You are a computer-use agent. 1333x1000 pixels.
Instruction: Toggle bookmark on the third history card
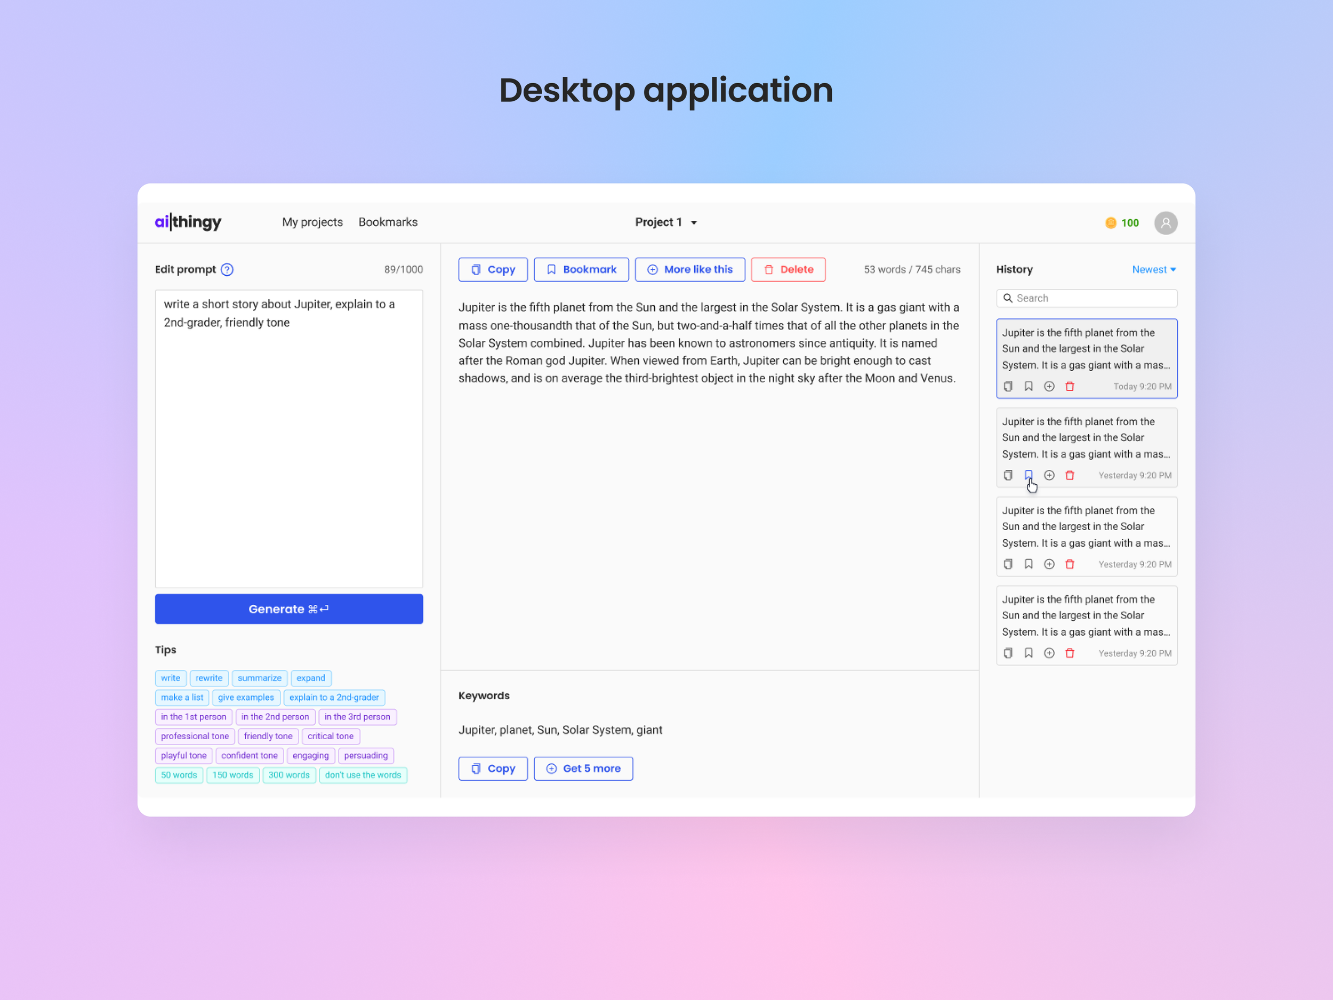(x=1029, y=564)
